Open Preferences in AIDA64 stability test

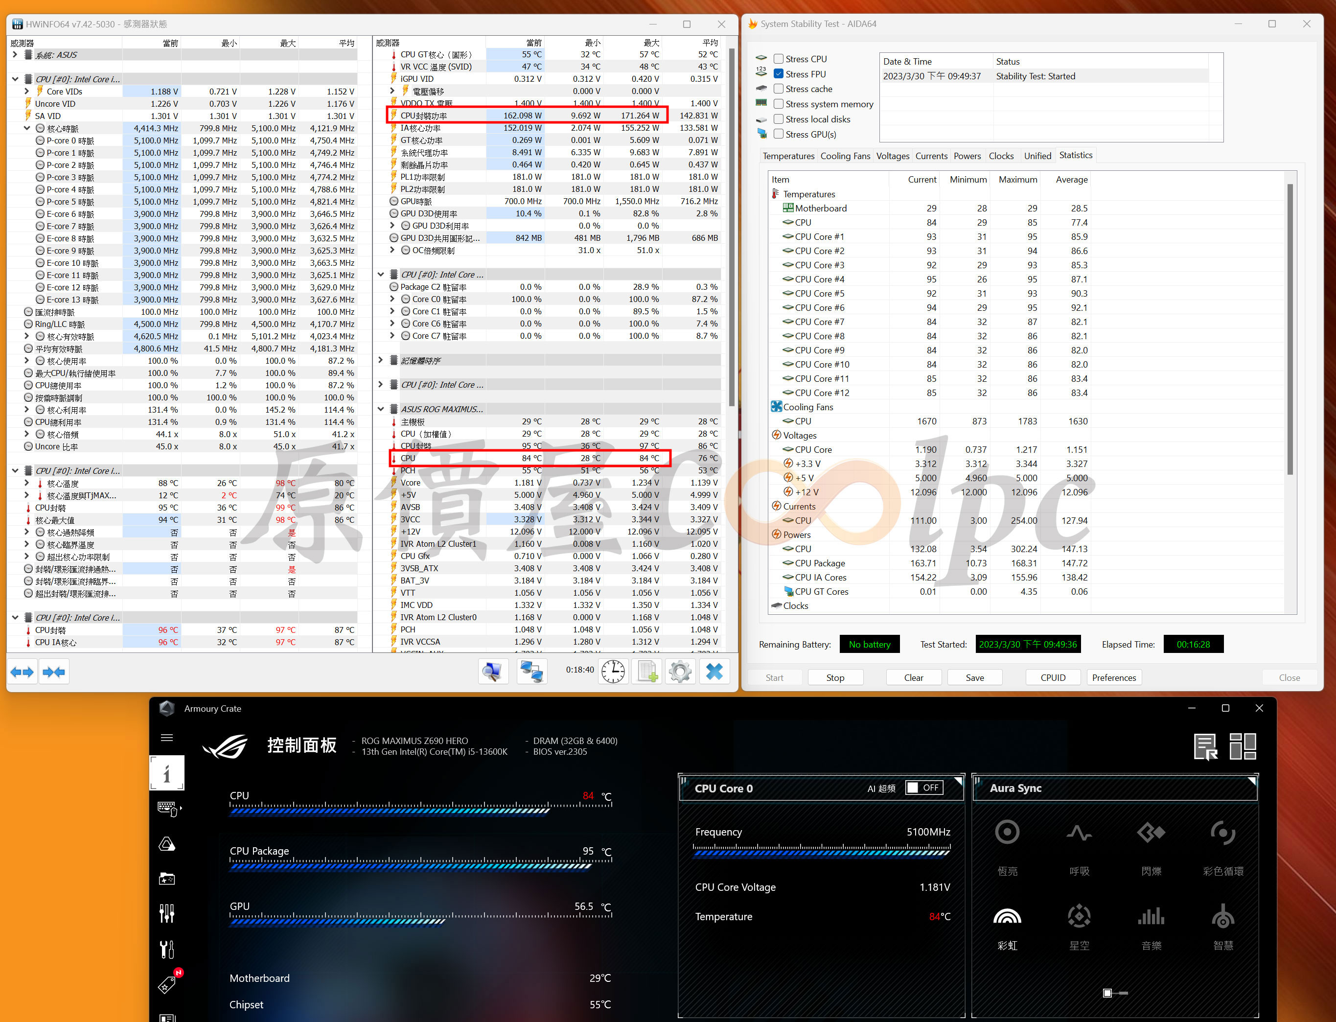(1114, 678)
